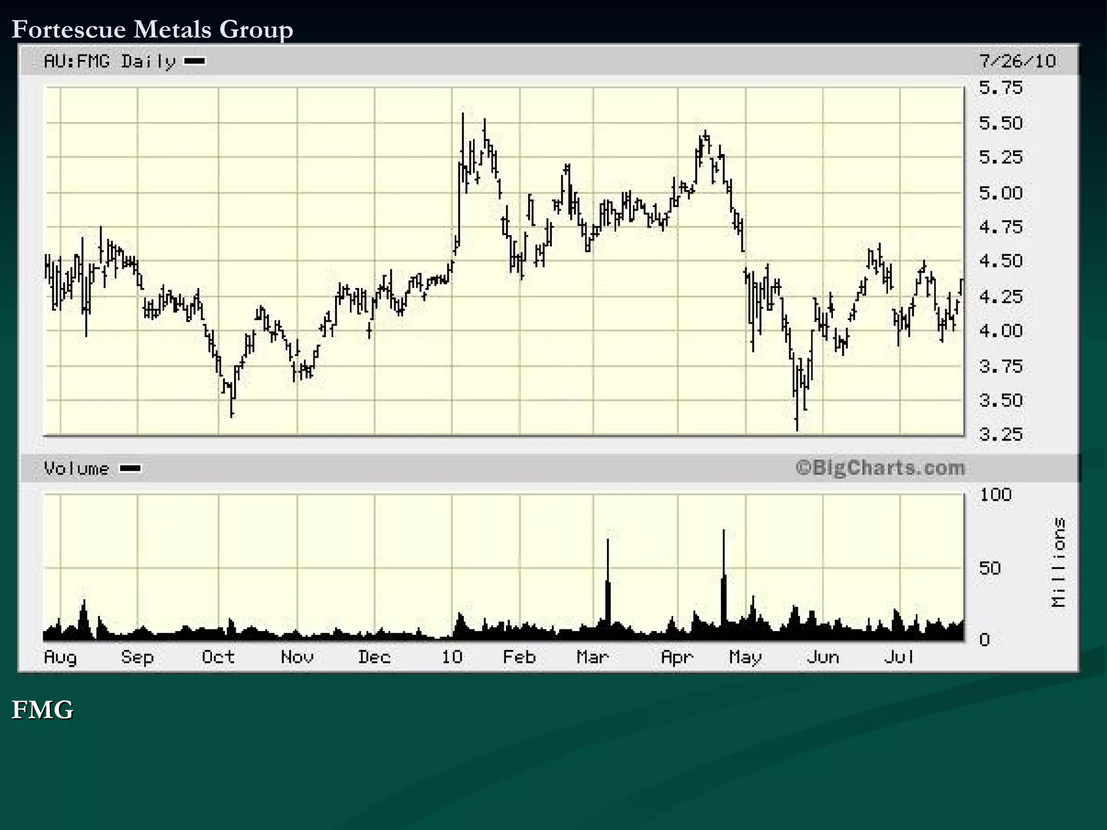
Task: Click the 'Sep' month label
Action: (x=137, y=658)
